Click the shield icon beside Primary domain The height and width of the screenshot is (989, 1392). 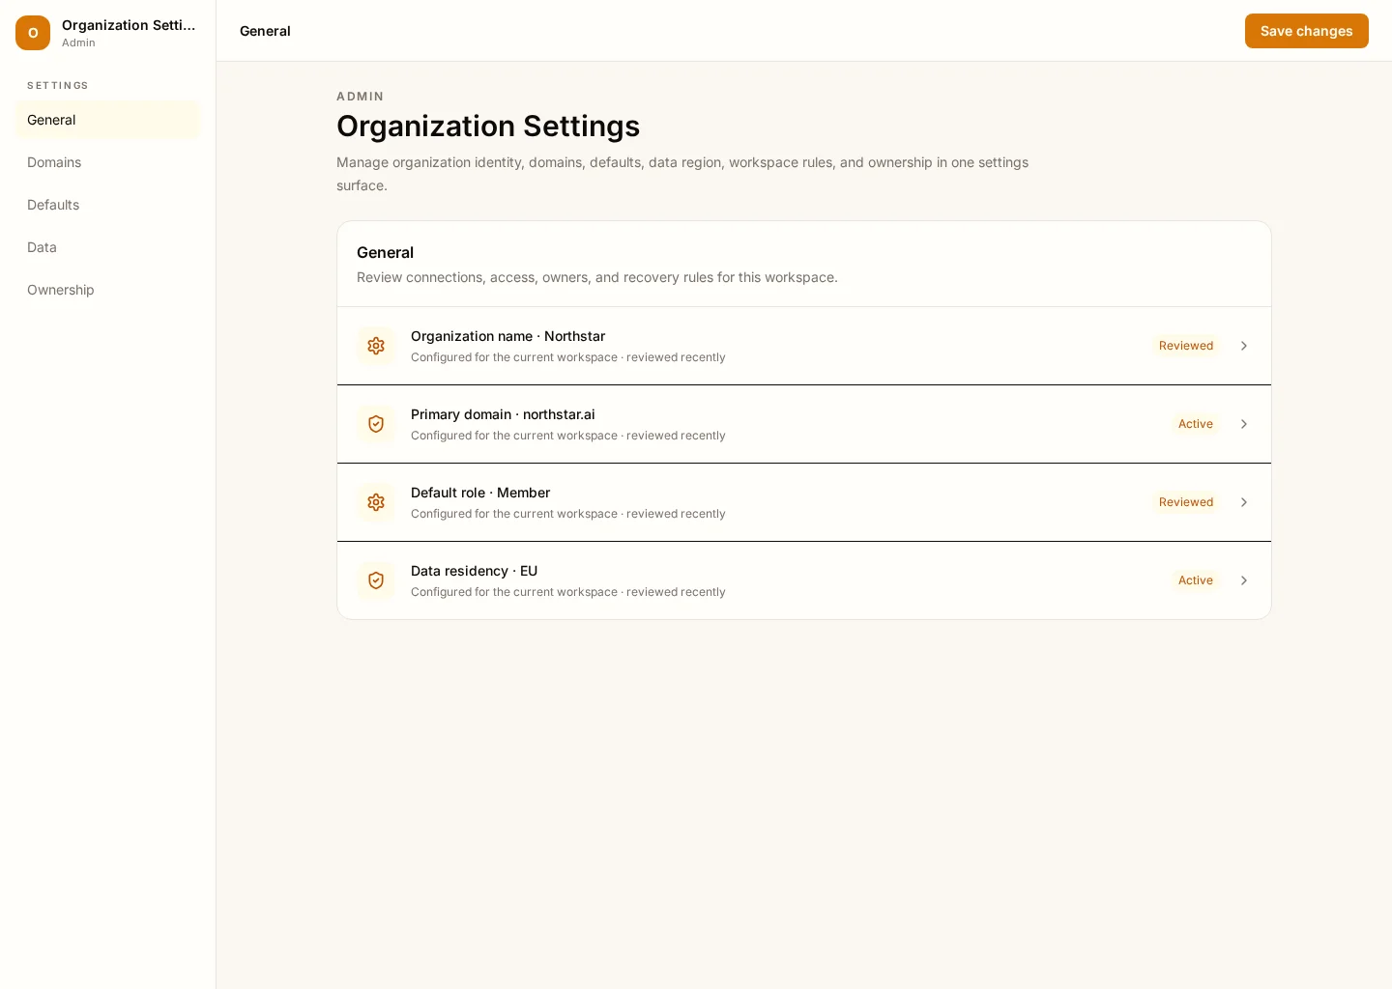tap(376, 424)
